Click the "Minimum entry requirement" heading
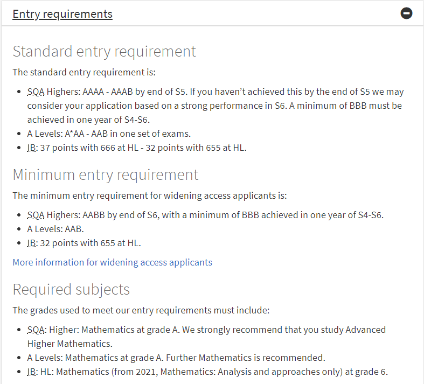Viewport: 424px width, 384px height. [x=105, y=175]
